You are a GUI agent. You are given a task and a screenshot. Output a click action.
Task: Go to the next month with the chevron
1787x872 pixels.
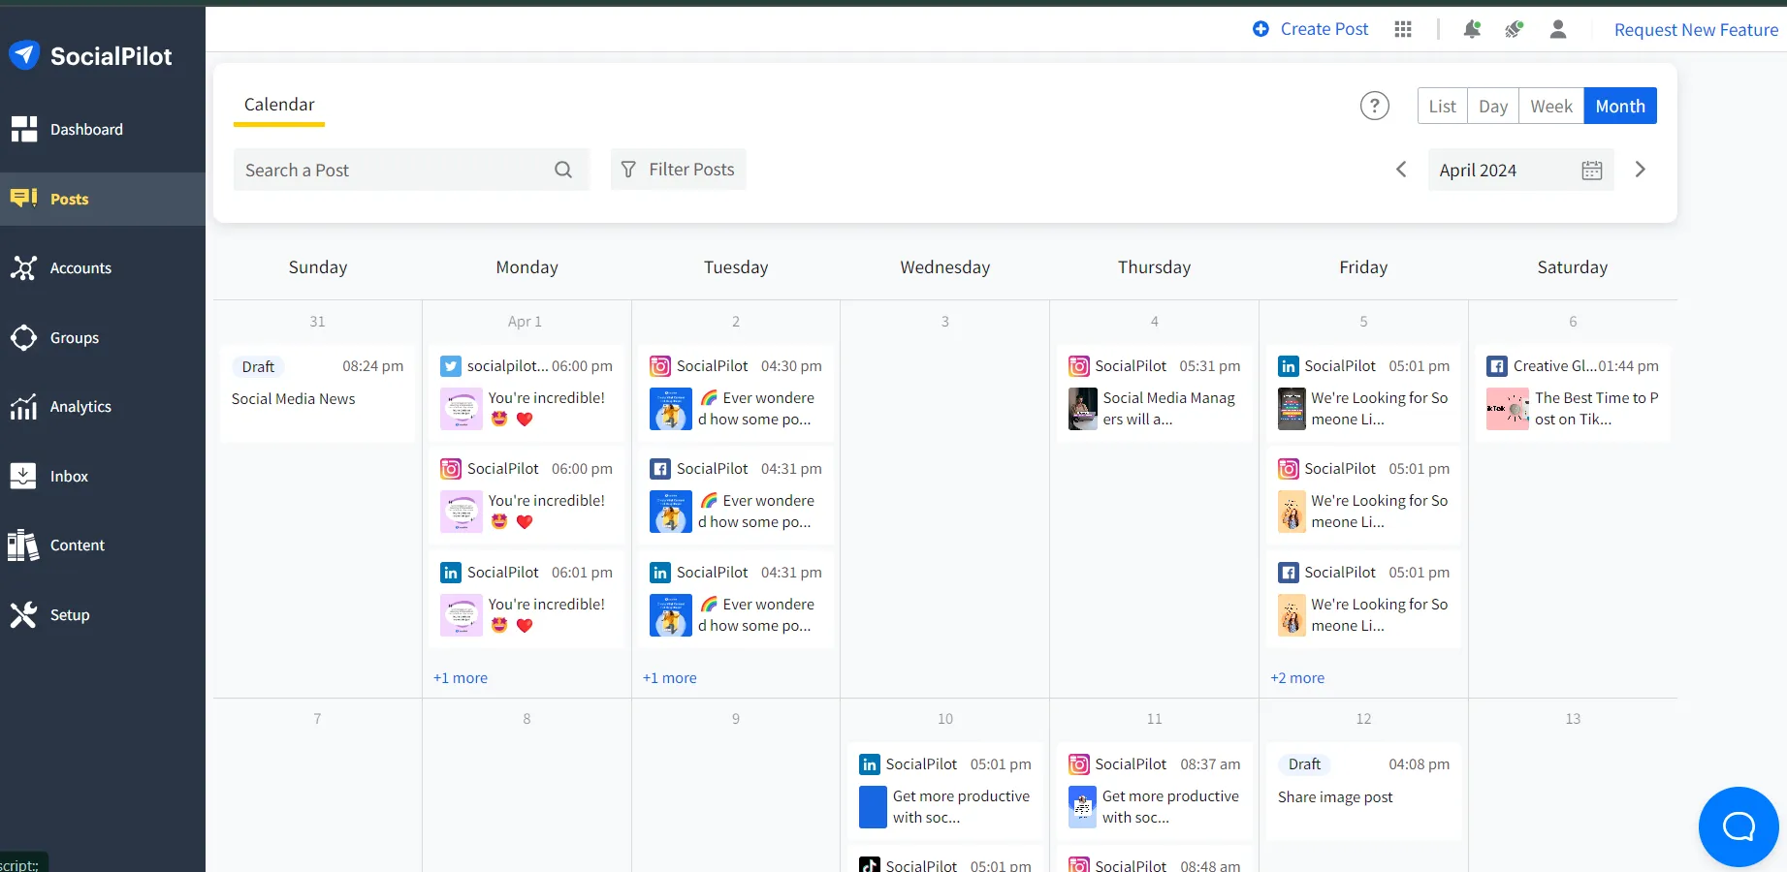pos(1640,170)
